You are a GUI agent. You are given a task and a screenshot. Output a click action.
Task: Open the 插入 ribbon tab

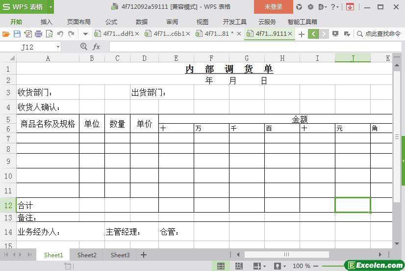tap(46, 22)
